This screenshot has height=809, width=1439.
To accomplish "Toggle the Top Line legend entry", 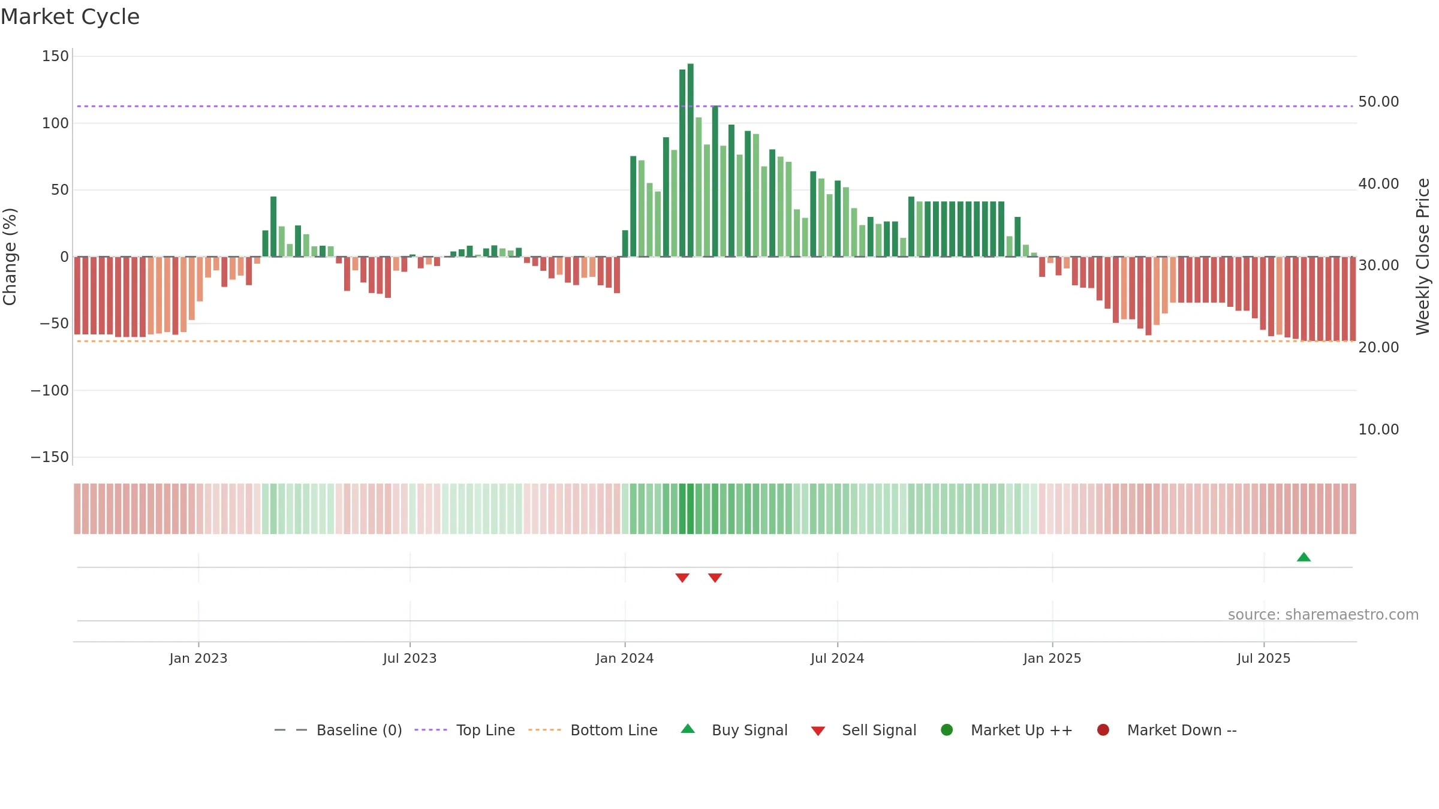I will (x=486, y=730).
